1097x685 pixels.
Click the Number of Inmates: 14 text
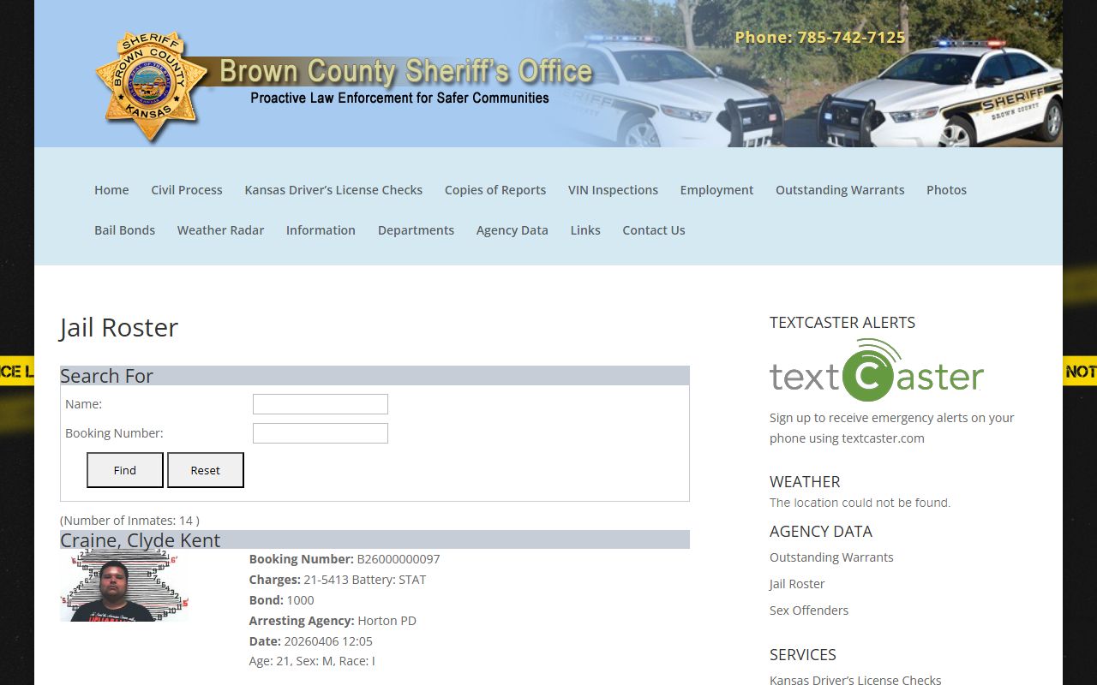(x=129, y=521)
